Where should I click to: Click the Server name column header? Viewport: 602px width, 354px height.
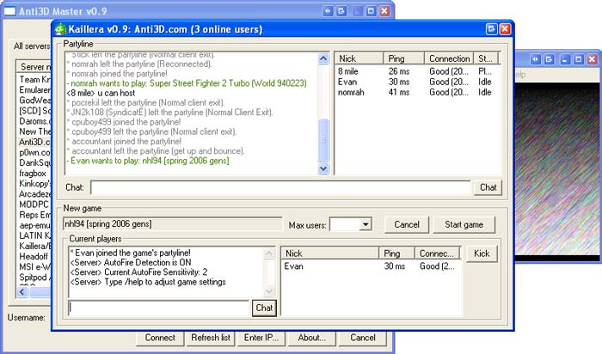coord(34,66)
